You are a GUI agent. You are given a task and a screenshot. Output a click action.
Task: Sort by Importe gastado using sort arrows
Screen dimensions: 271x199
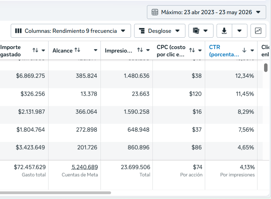(35, 50)
